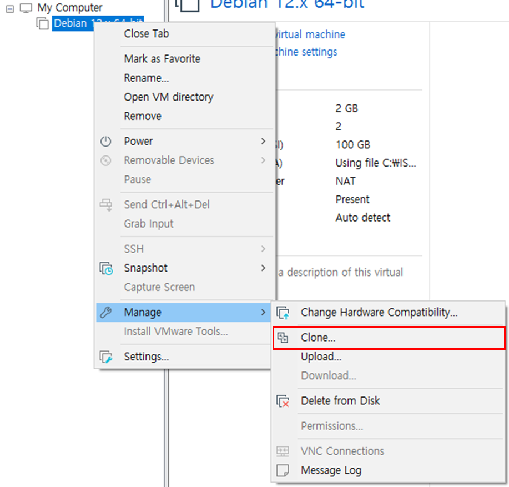Click the VM description placeholder text
This screenshot has width=509, height=487.
(340, 273)
